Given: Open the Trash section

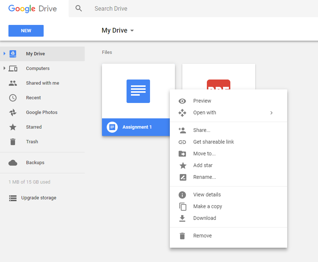Looking at the screenshot, I should point(43,142).
